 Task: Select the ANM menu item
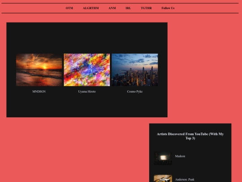coord(112,8)
